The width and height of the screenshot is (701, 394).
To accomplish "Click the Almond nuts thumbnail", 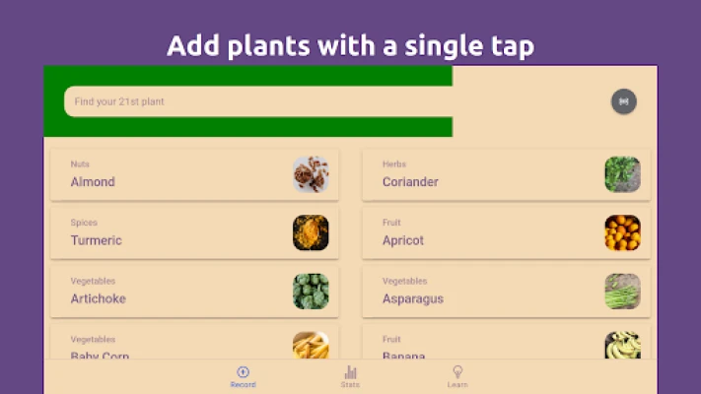I will coord(311,174).
